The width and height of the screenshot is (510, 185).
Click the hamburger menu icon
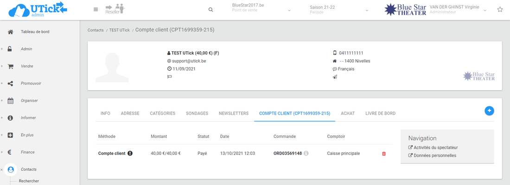tap(96, 9)
